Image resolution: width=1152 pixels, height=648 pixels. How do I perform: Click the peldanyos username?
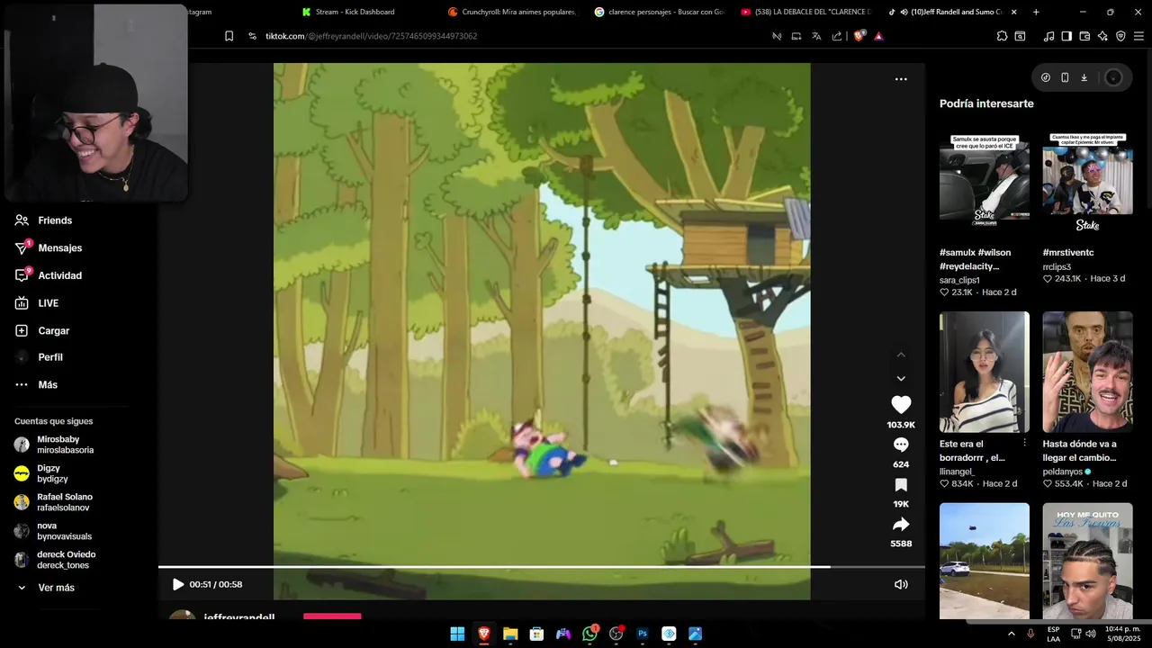[1063, 472]
